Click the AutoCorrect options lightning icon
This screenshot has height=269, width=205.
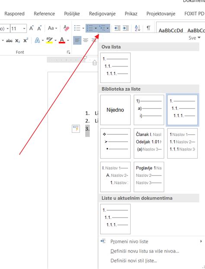click(x=76, y=128)
